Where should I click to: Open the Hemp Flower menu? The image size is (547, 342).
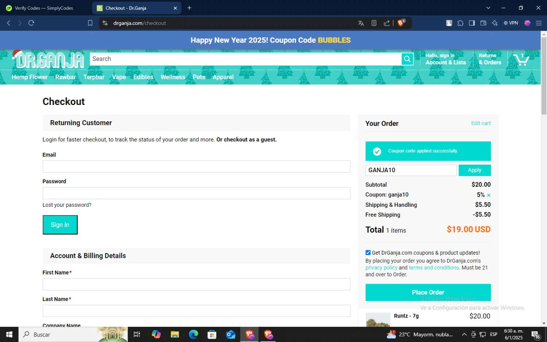(x=30, y=77)
